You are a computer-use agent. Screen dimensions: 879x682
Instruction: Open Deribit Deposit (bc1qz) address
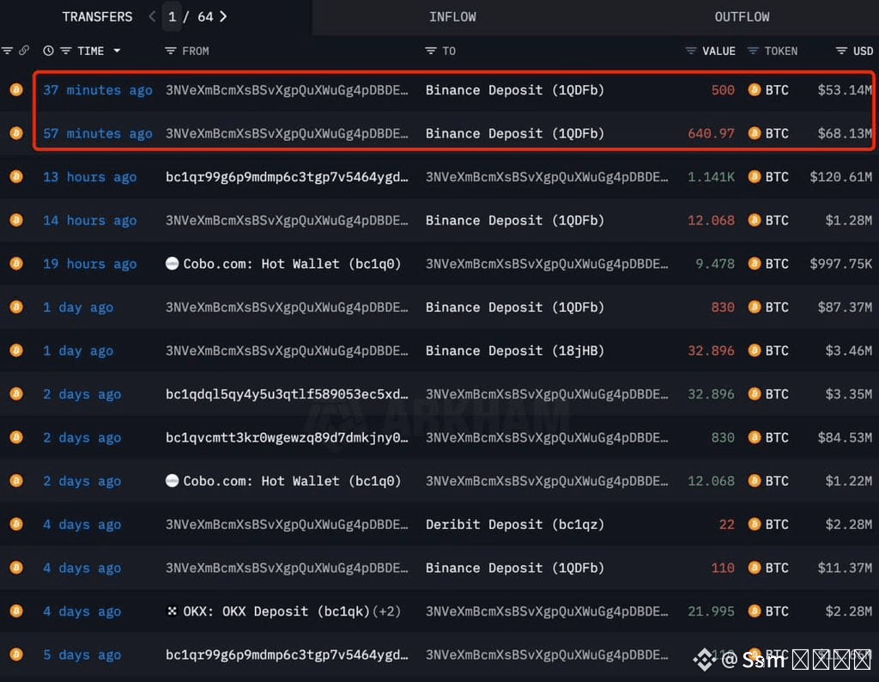(515, 525)
